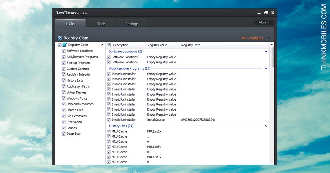330x173 pixels.
Task: Click the Add/Remove Programs (10) group heading
Action: [129, 68]
